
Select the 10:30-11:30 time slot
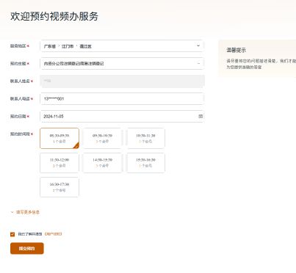coord(145,138)
